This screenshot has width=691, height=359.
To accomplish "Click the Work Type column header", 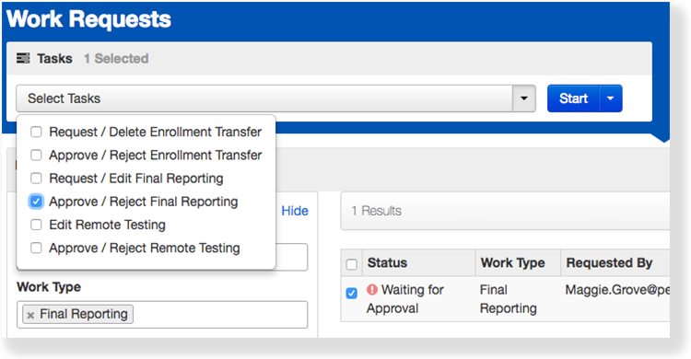I will click(513, 263).
